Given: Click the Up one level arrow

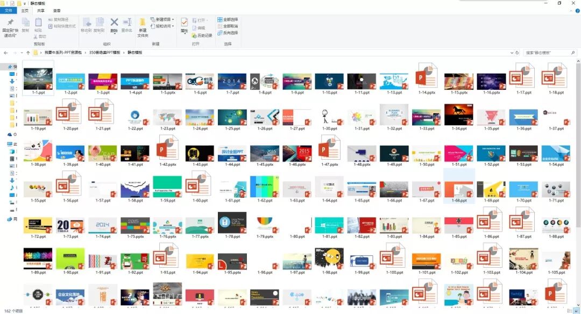Looking at the screenshot, I should point(28,53).
